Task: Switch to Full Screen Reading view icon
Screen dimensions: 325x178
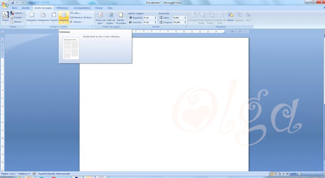Action: click(x=276, y=174)
